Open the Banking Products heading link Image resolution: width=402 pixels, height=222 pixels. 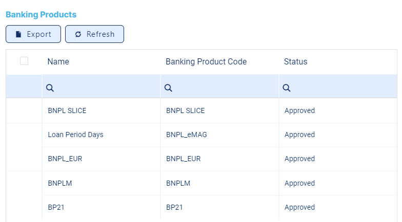click(x=41, y=15)
